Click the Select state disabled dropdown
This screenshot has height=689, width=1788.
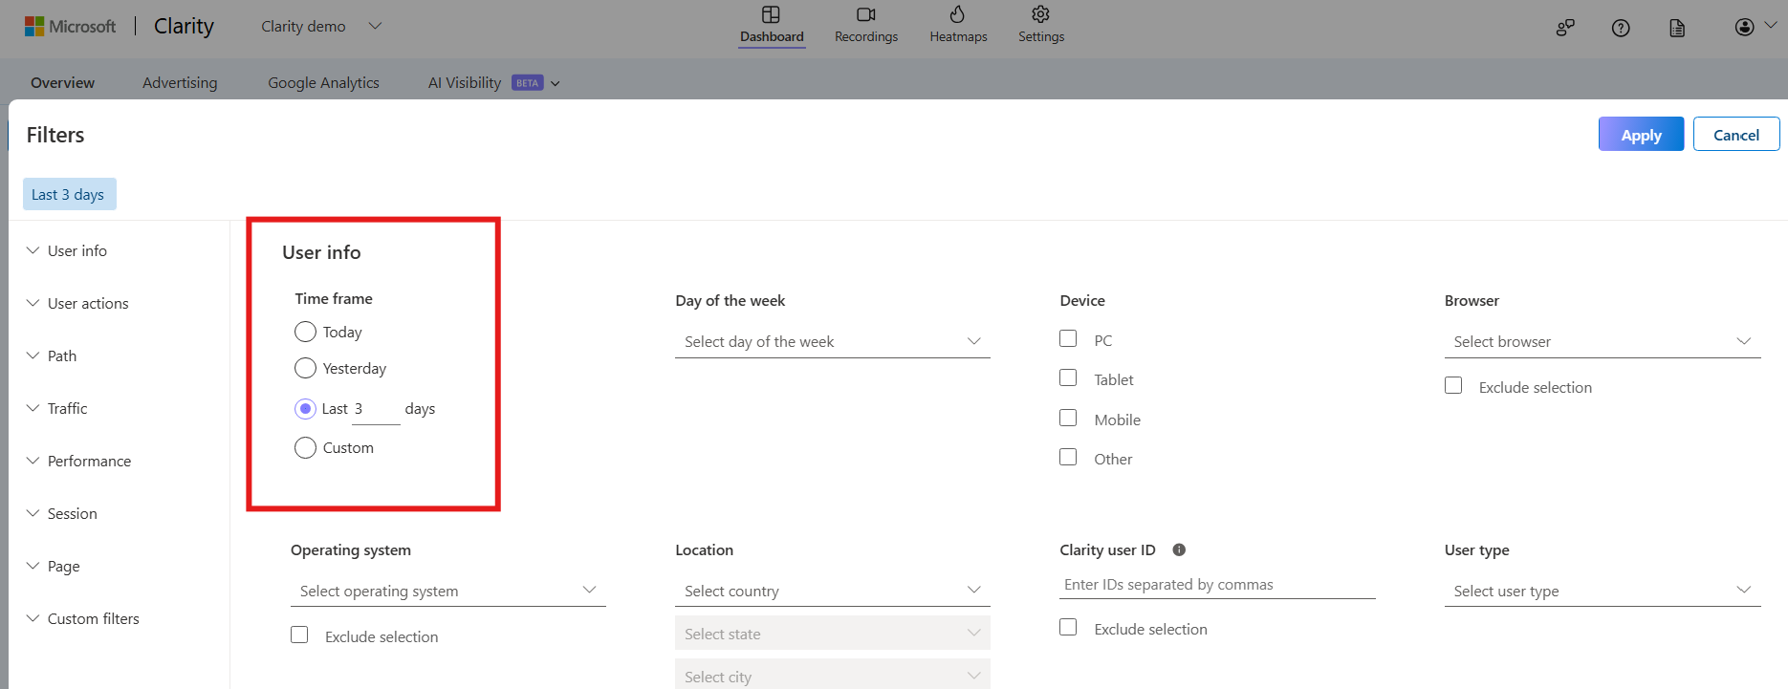832,633
